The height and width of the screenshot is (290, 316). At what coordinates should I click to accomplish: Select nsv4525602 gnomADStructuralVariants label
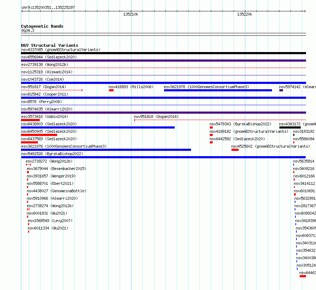click(x=271, y=146)
